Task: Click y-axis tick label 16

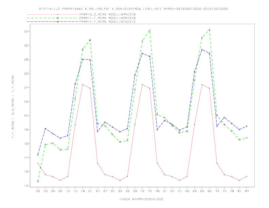Action: [26, 144]
